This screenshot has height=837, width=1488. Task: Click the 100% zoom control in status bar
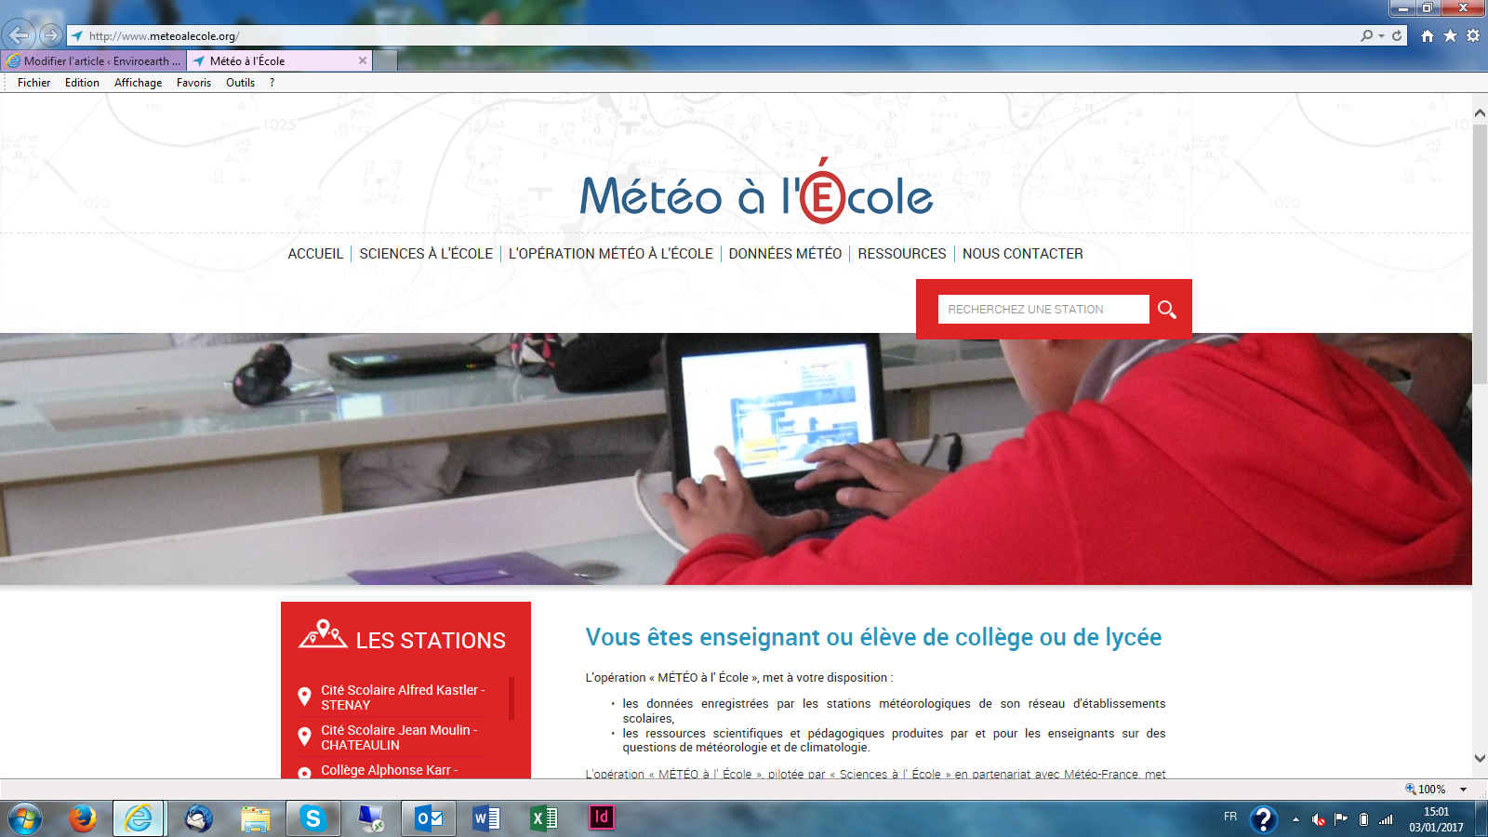(x=1423, y=790)
